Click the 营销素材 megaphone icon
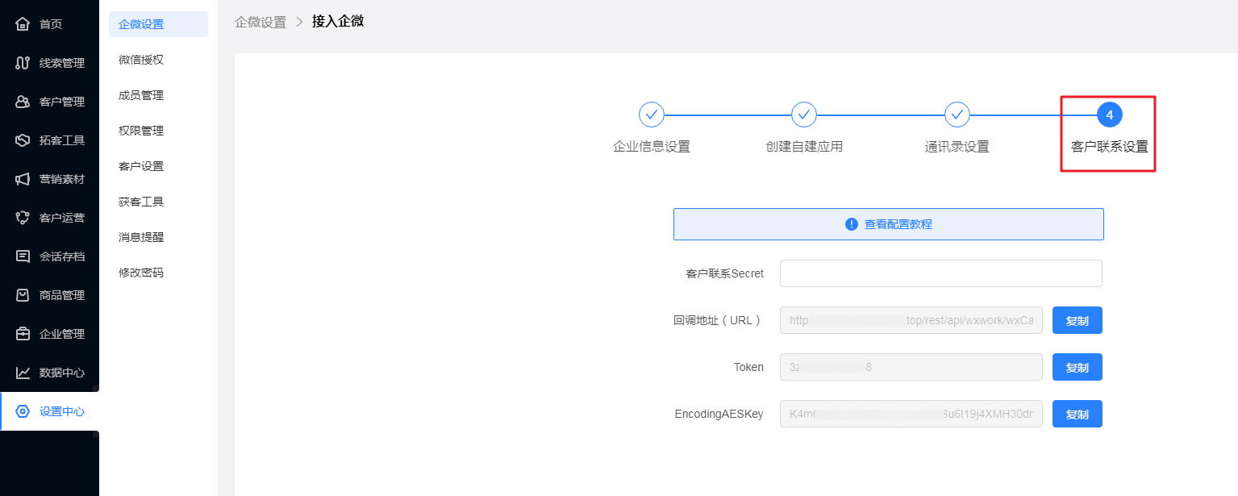 coord(23,179)
